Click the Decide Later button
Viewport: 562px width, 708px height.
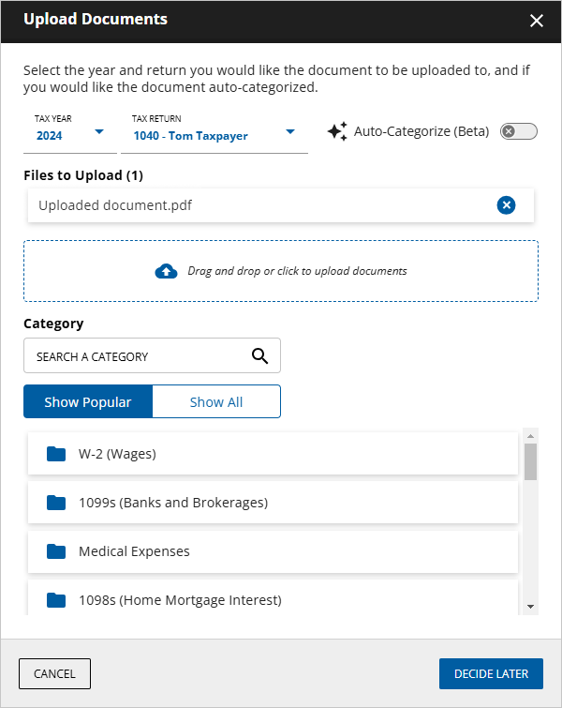pos(491,673)
